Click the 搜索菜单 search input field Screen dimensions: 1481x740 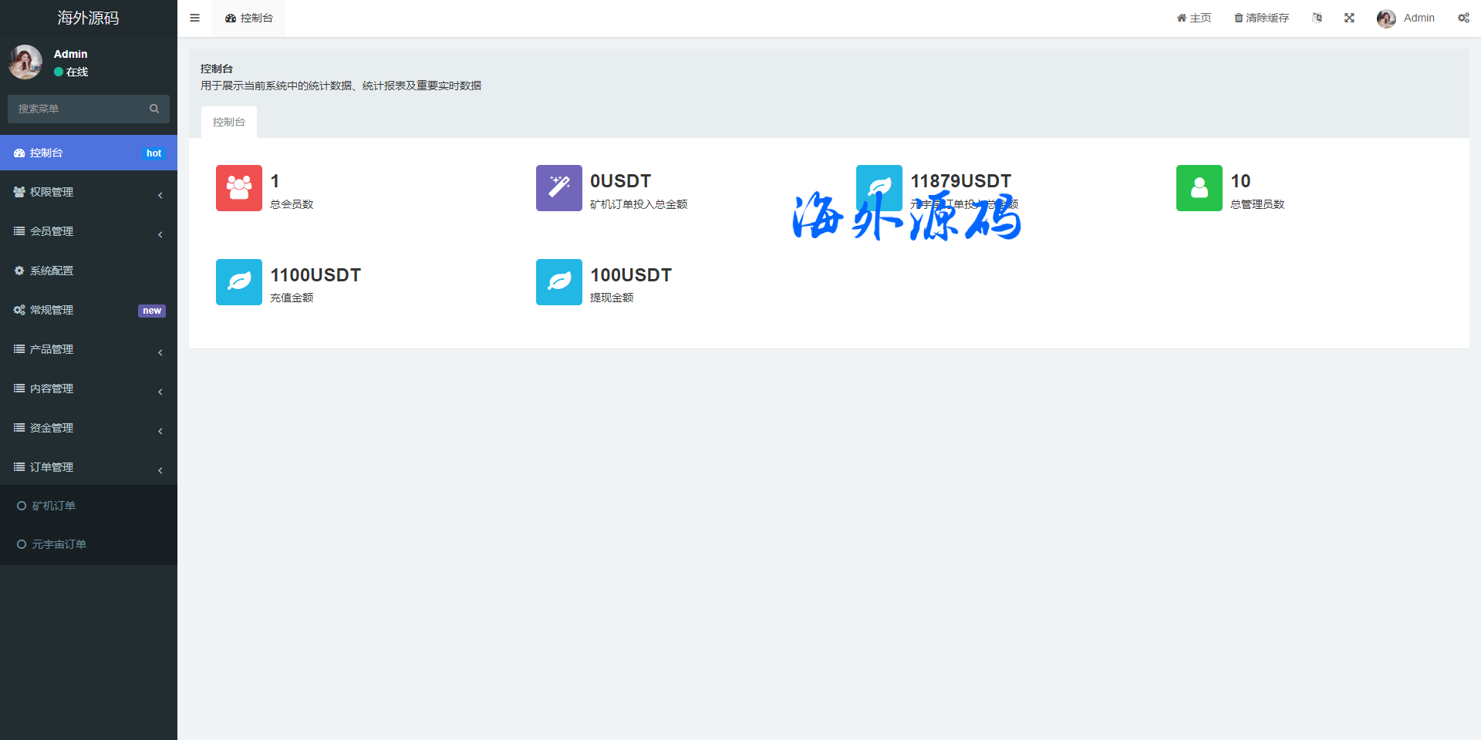pos(77,109)
